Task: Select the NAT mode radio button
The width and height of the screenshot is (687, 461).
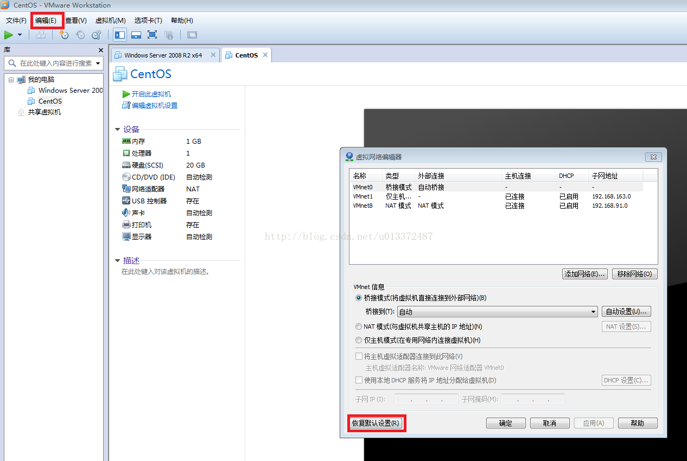Action: click(x=359, y=326)
